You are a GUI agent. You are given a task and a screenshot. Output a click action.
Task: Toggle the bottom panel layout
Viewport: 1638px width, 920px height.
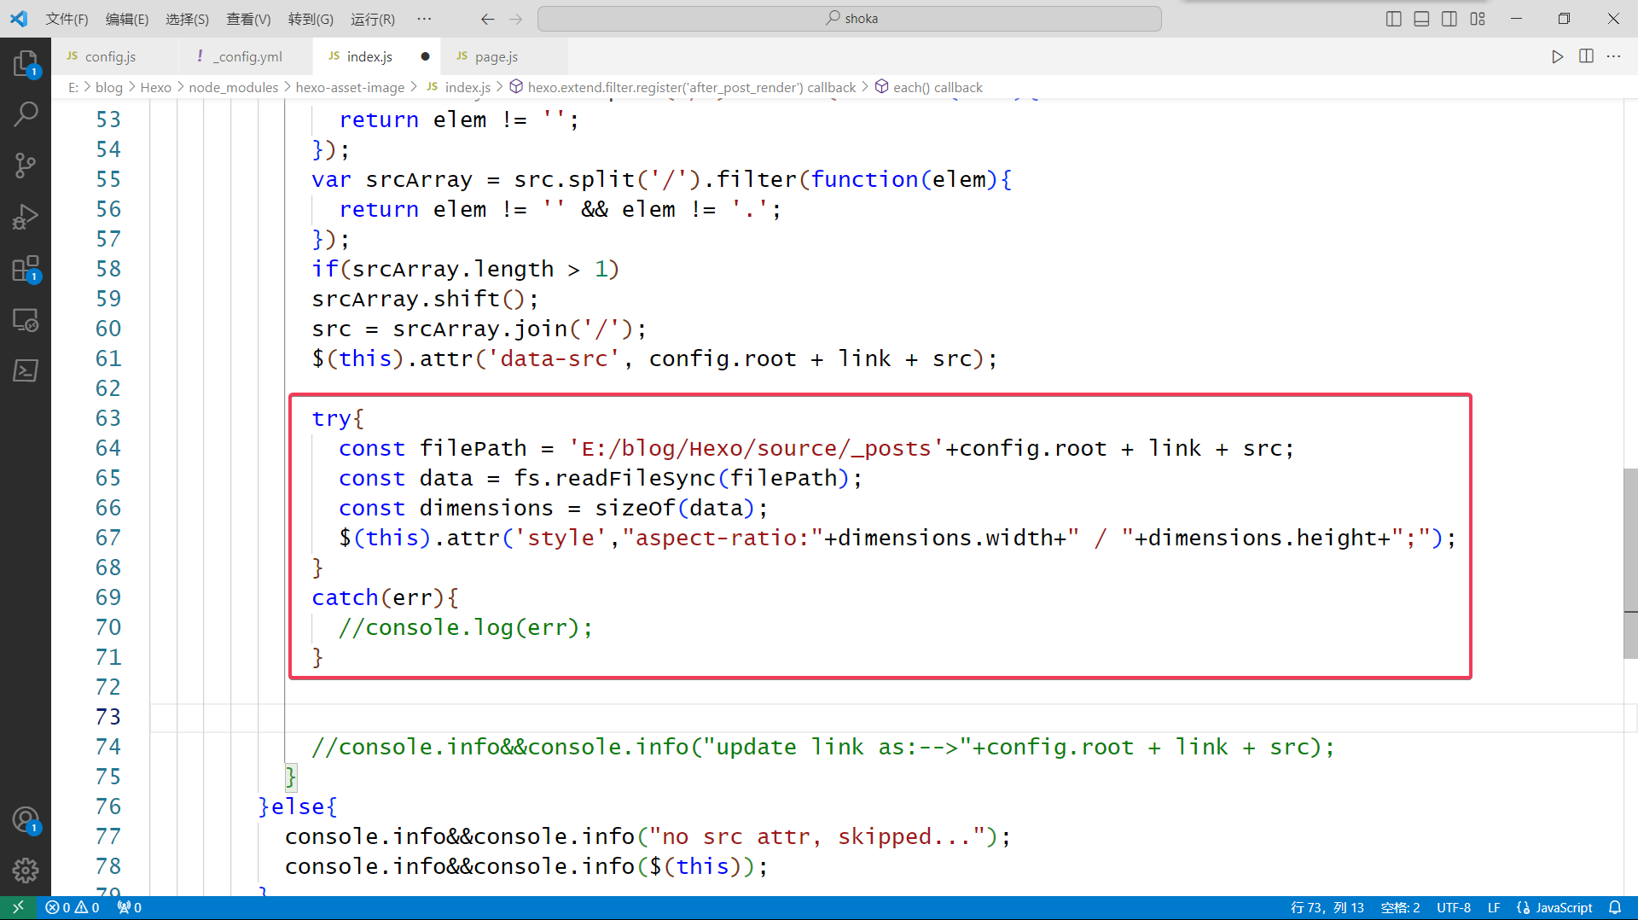[1421, 19]
